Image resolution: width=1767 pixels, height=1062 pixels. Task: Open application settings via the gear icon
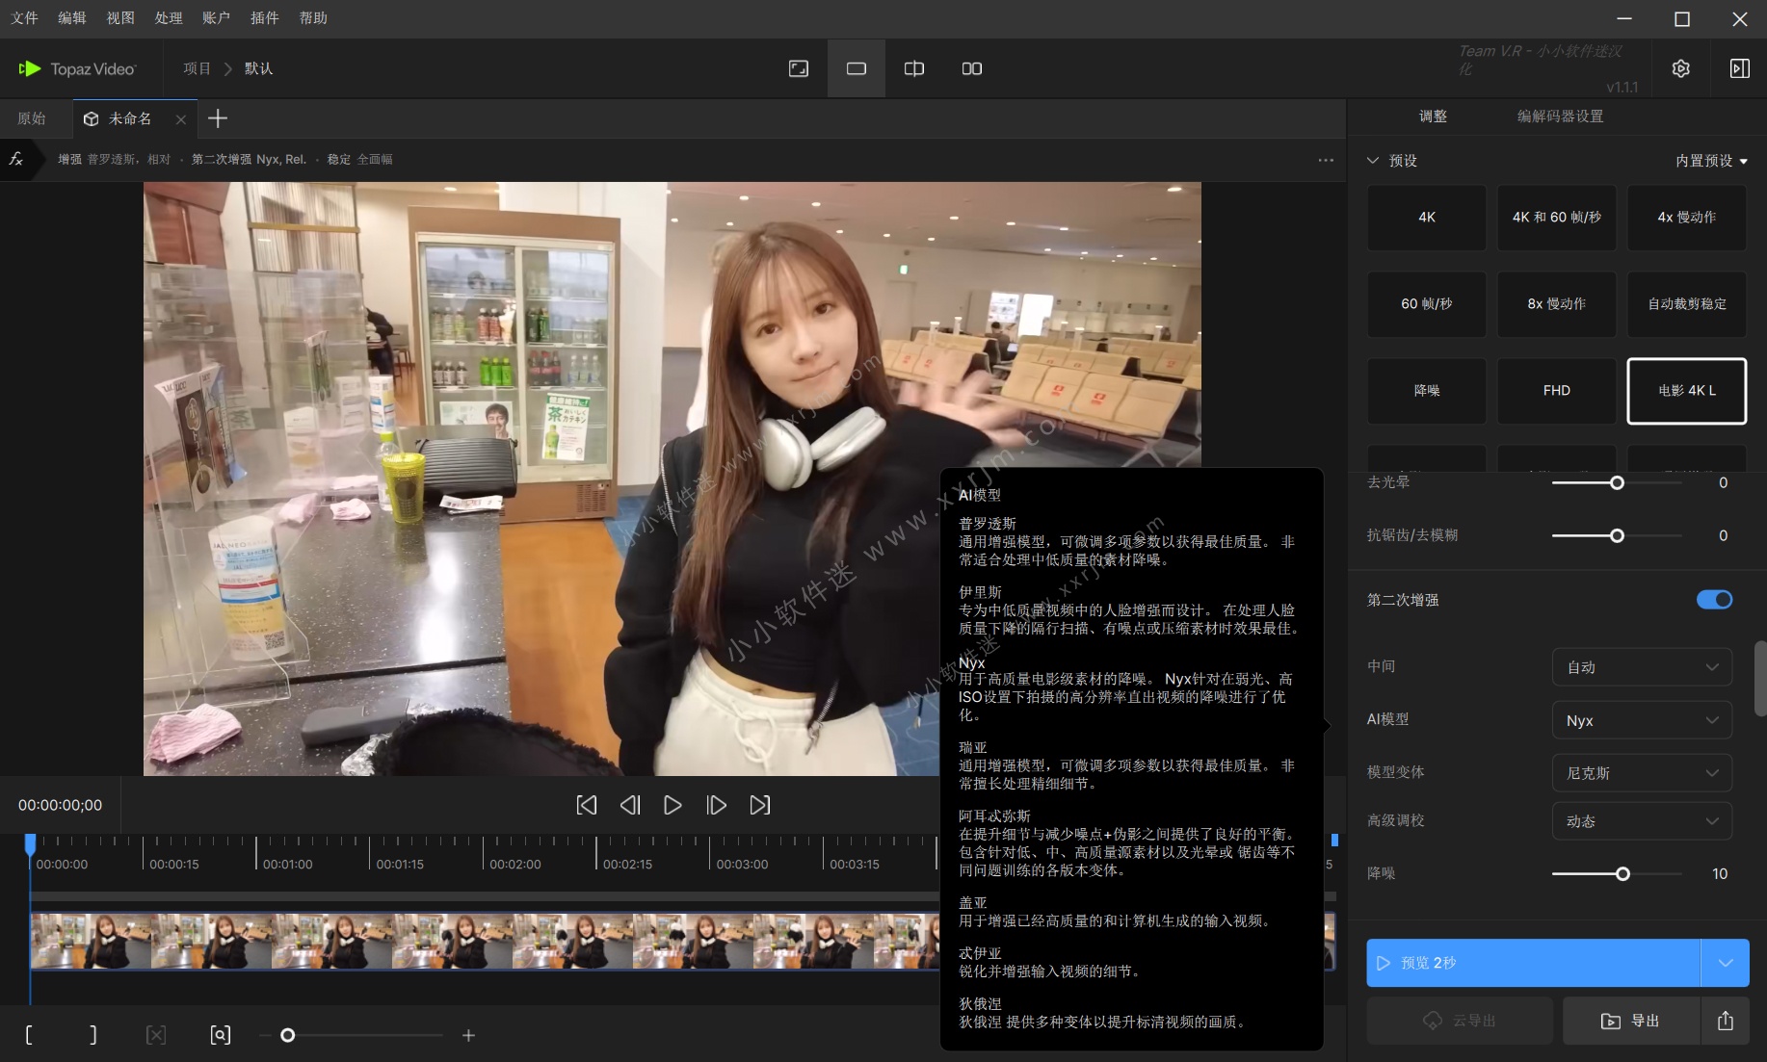1680,67
